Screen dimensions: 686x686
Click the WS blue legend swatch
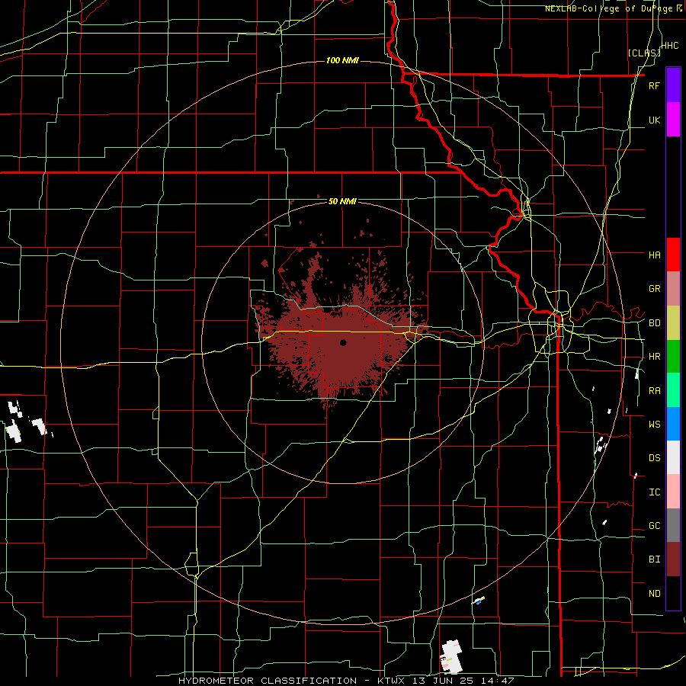[x=673, y=424]
